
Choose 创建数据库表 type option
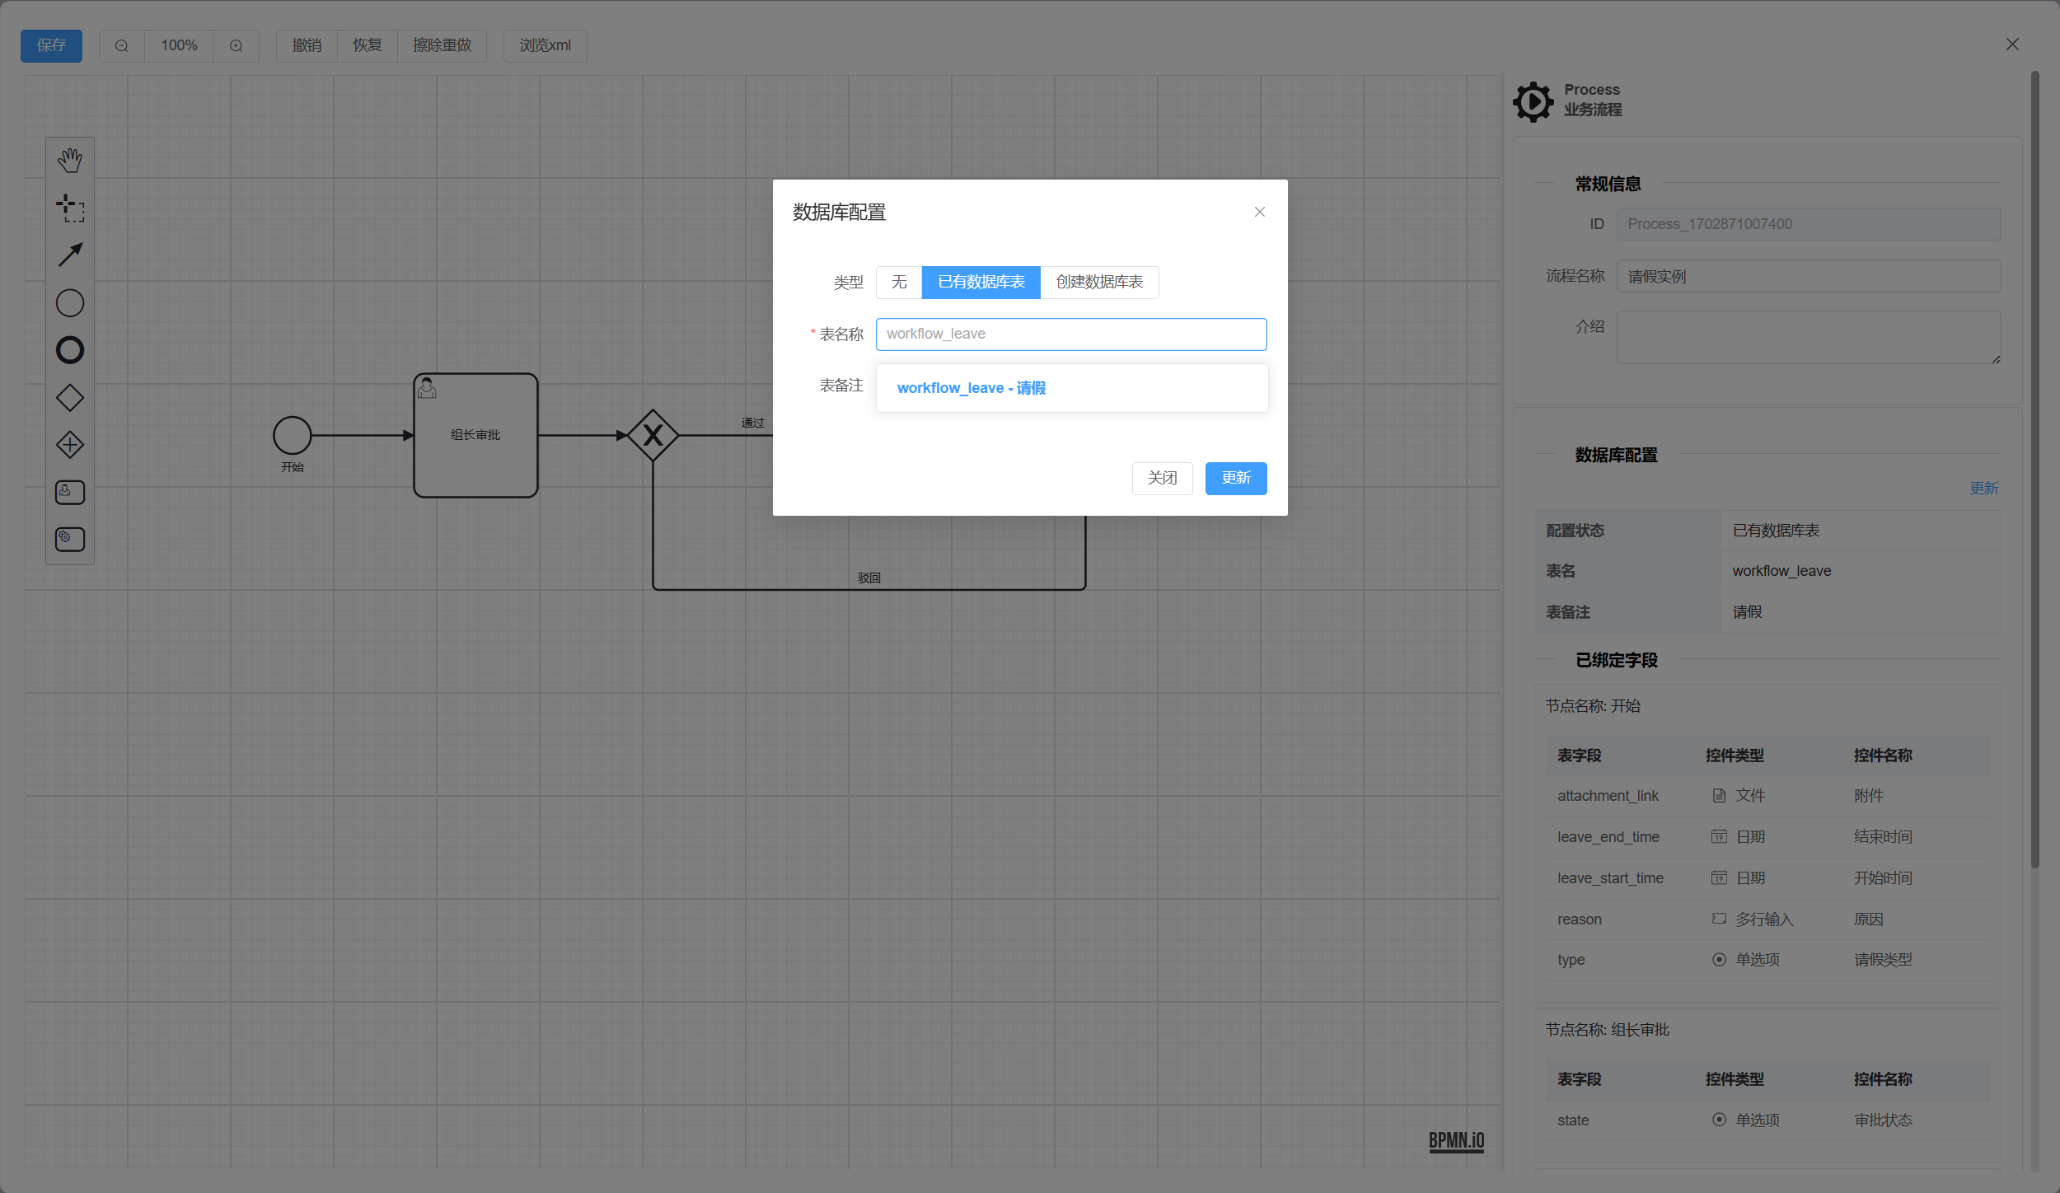[x=1099, y=283]
